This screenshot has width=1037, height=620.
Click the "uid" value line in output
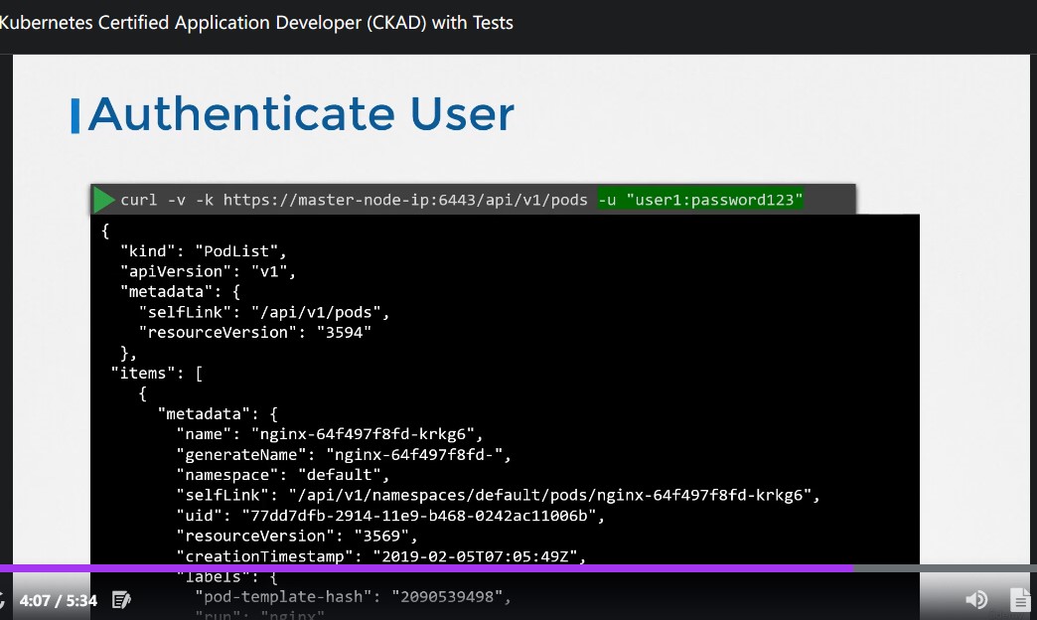pos(390,516)
